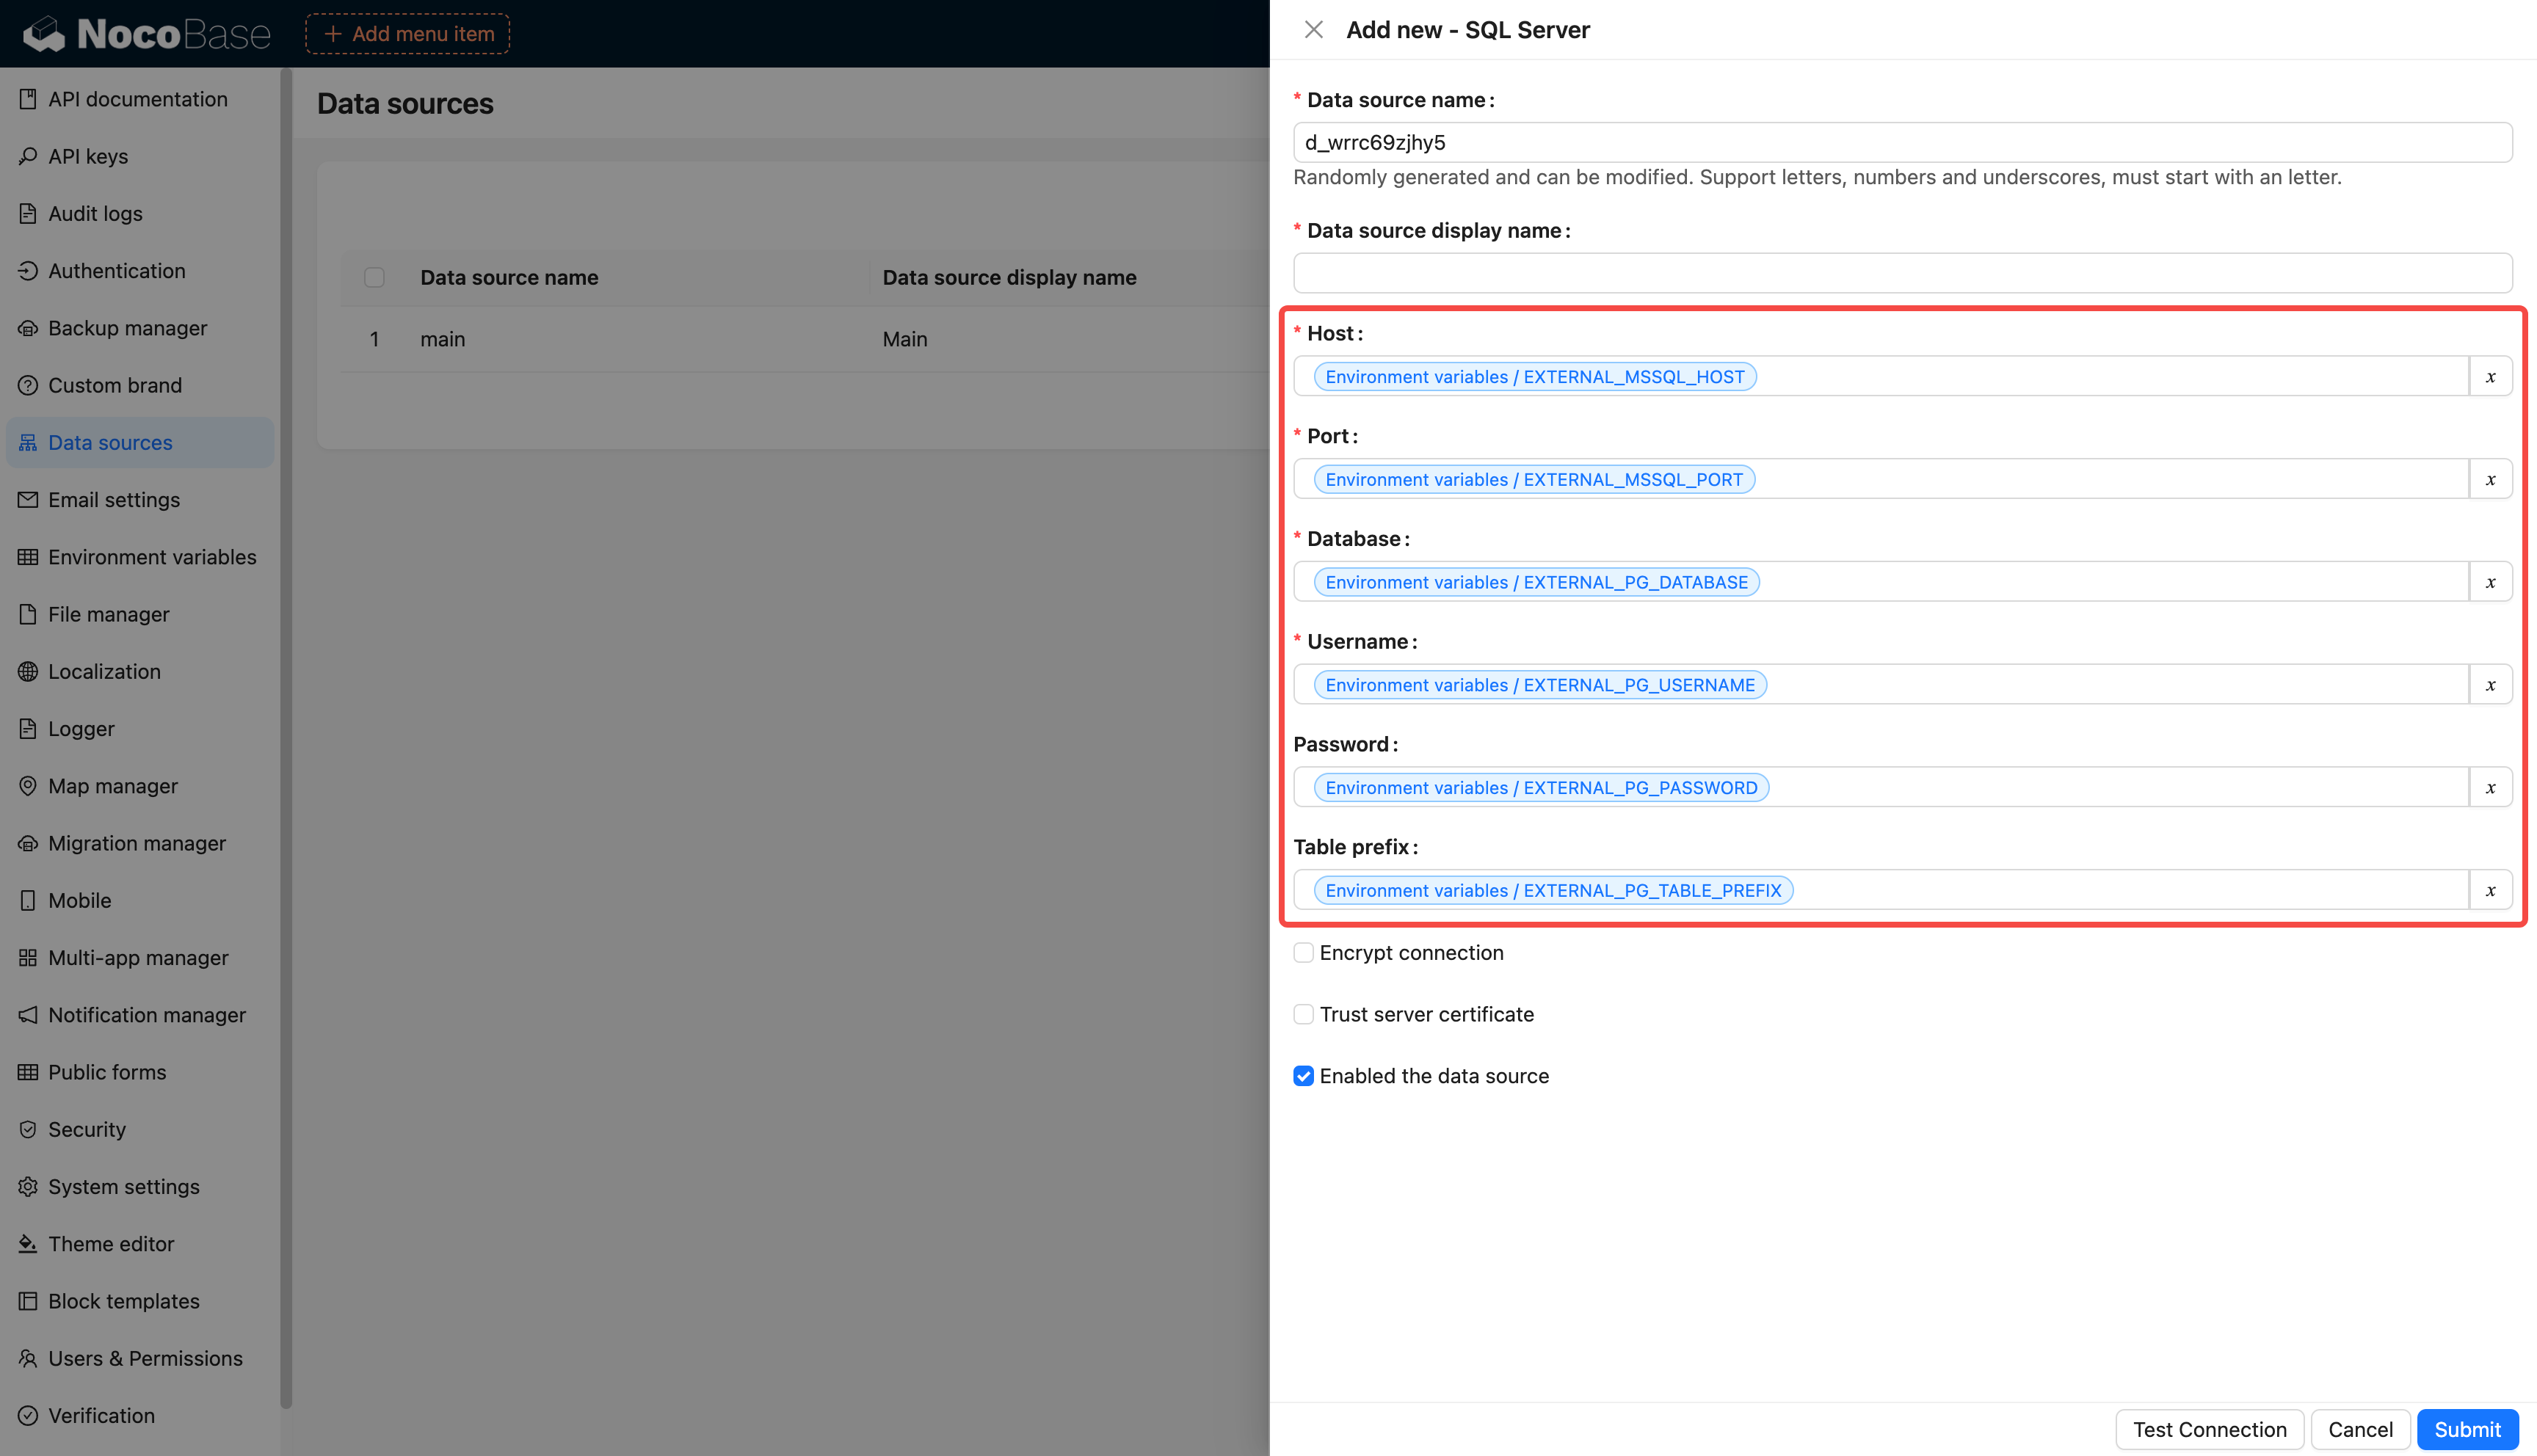Image resolution: width=2537 pixels, height=1456 pixels.
Task: Click the Data source display name field
Action: click(x=1902, y=273)
